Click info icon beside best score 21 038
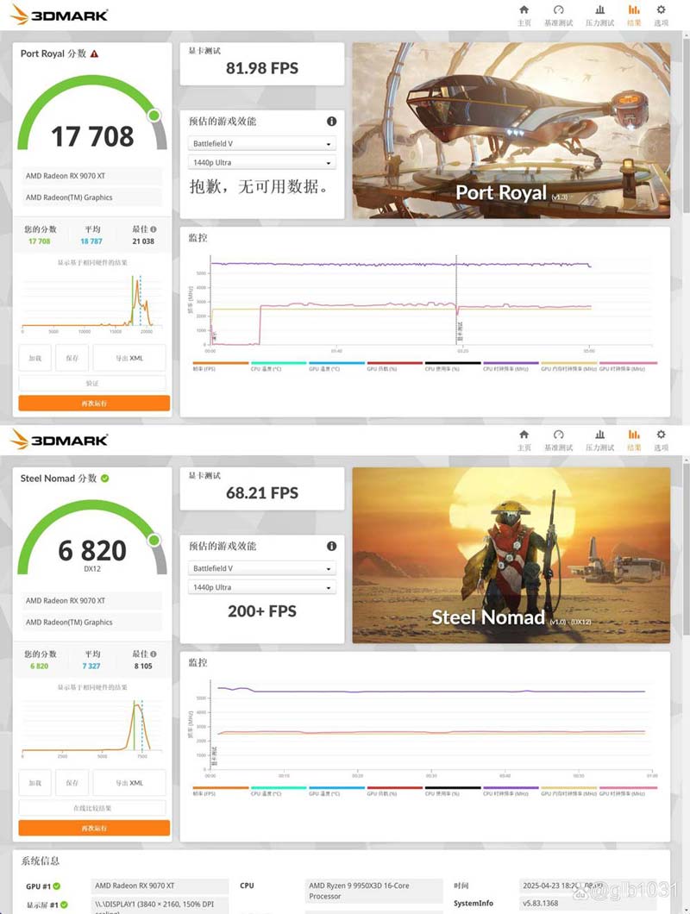This screenshot has width=690, height=914. pyautogui.click(x=154, y=229)
